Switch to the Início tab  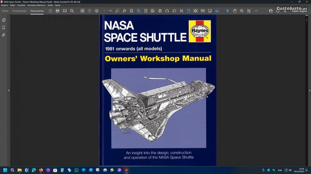point(5,11)
